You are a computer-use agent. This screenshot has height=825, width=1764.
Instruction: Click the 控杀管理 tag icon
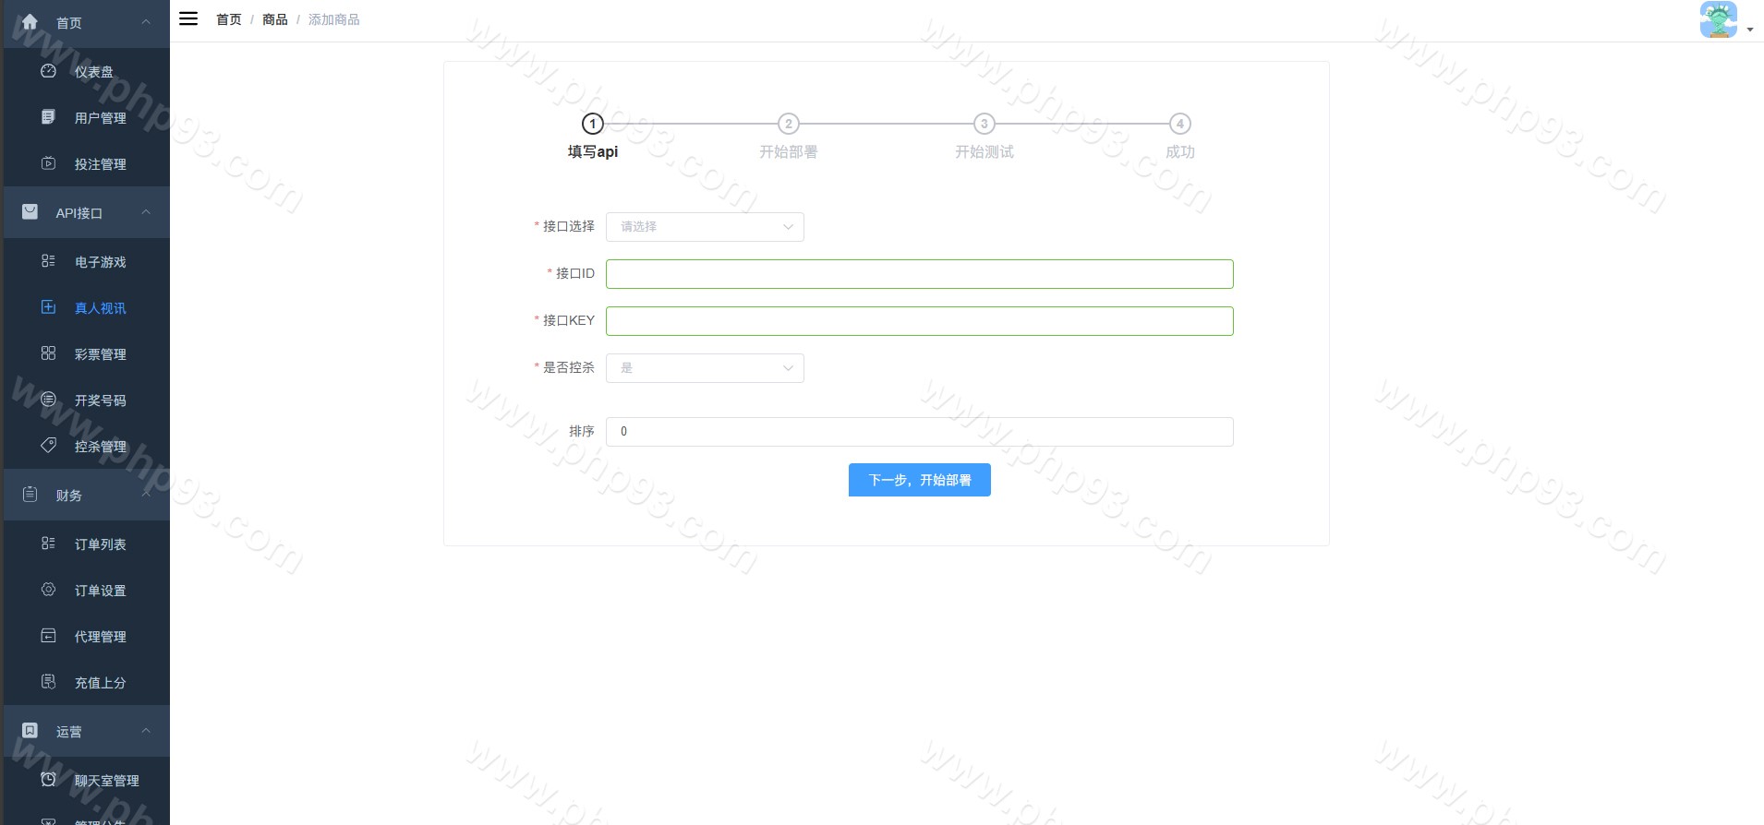[x=49, y=446]
